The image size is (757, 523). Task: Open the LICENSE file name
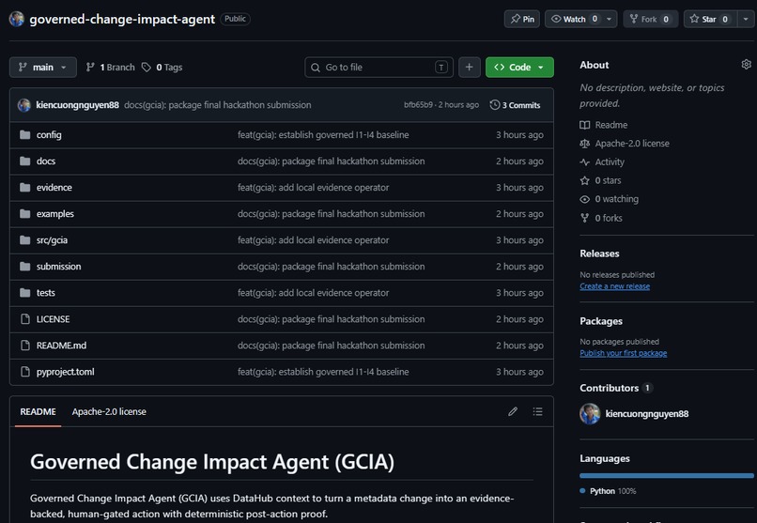[54, 319]
